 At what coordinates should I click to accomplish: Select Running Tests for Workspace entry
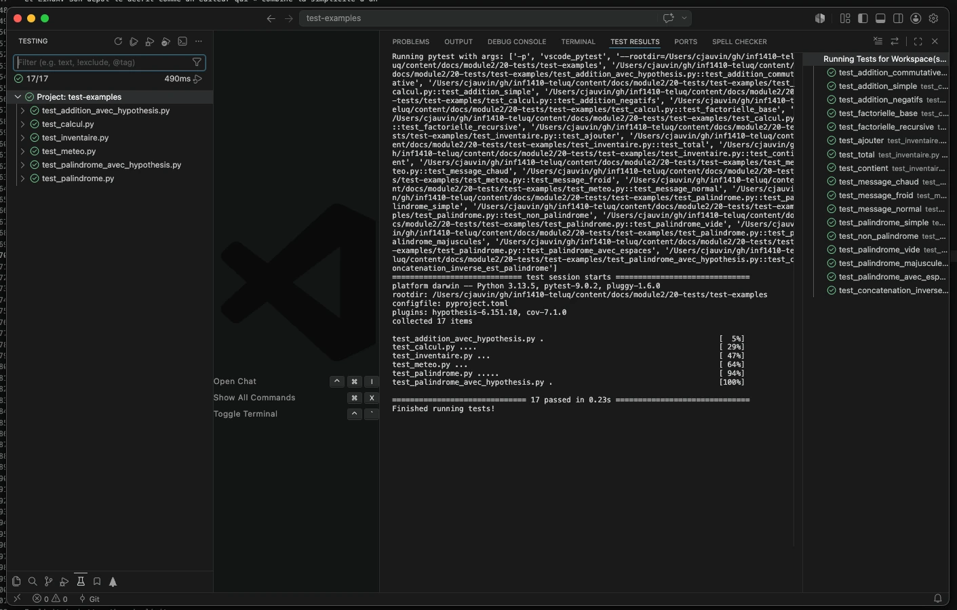coord(876,59)
